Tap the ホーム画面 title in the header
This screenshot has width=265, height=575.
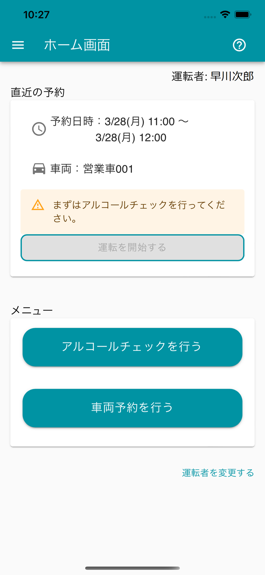(77, 45)
